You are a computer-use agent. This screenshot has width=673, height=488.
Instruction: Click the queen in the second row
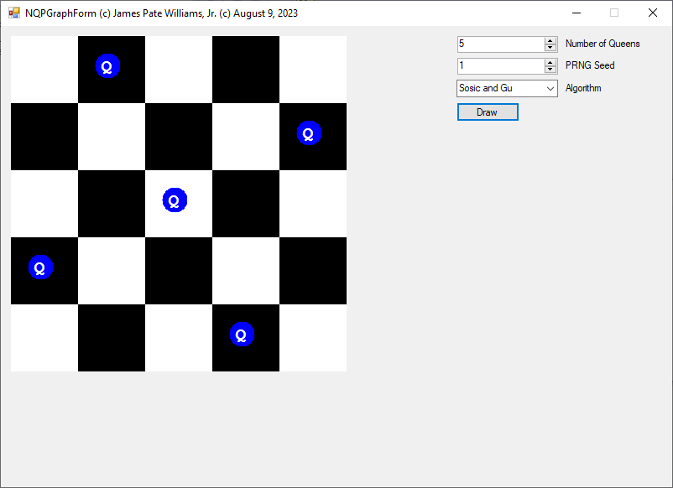pos(309,133)
